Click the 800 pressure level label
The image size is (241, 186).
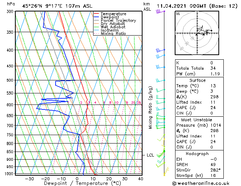[11, 144]
